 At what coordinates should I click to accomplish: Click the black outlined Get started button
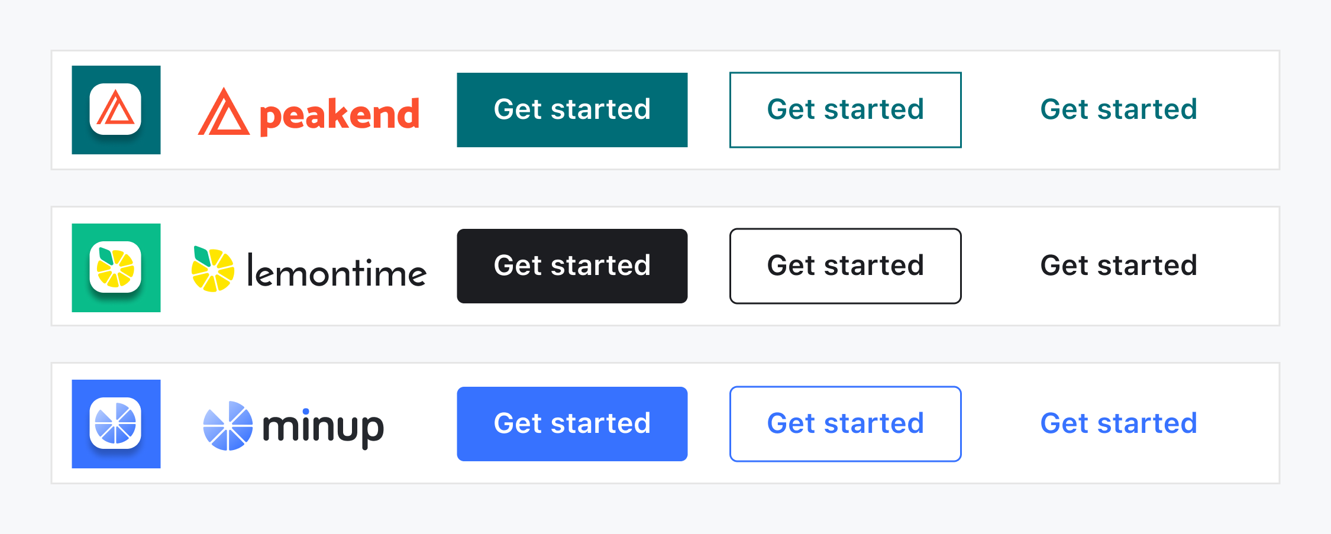[845, 266]
